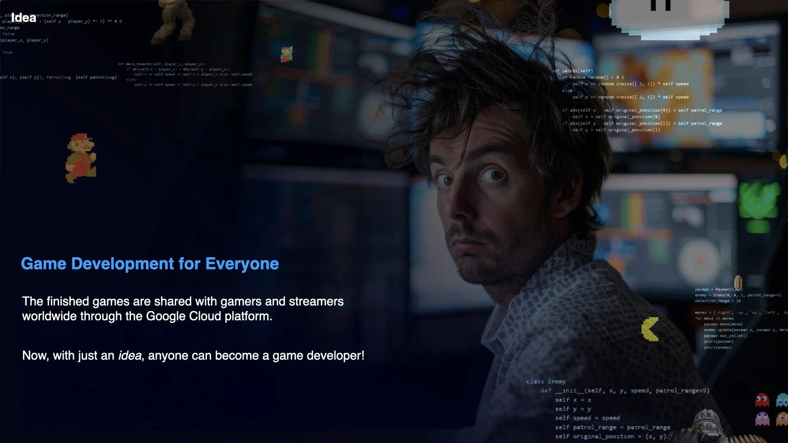788x443 pixels.
Task: Click the "class Enemy" code line
Action: click(x=546, y=381)
